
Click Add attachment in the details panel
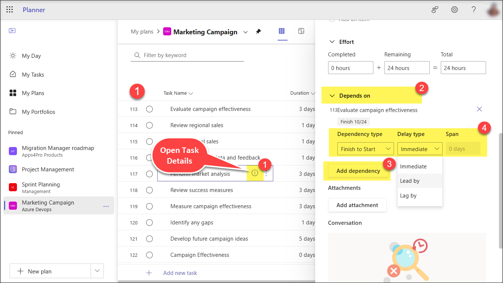tap(357, 205)
